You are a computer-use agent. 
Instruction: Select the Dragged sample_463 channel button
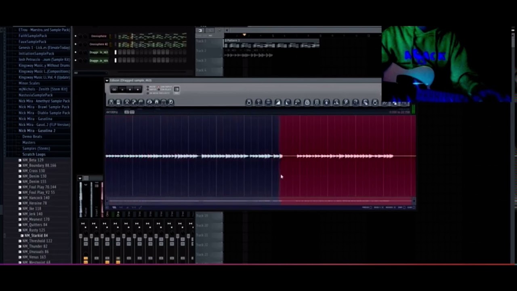[x=99, y=52]
